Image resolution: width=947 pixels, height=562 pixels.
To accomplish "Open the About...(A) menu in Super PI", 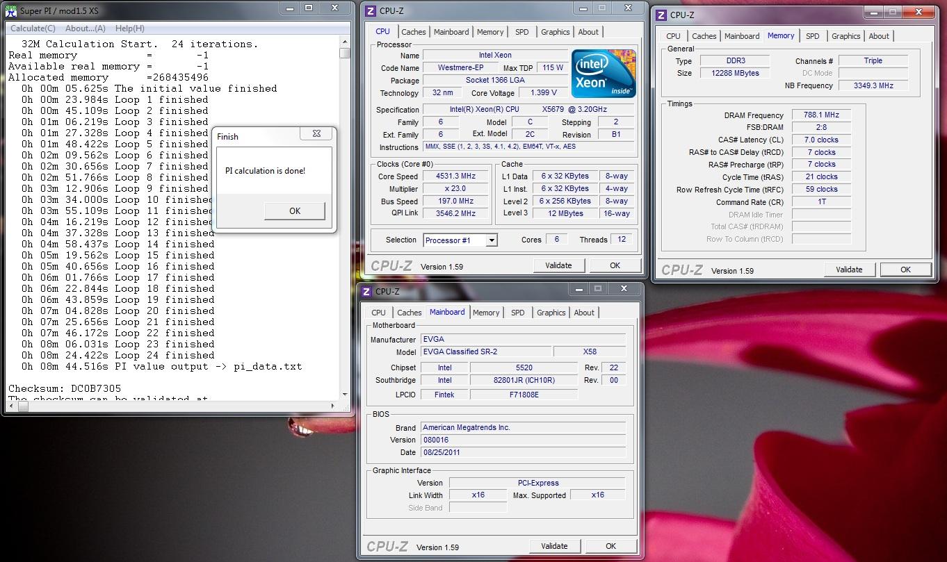I will click(x=85, y=28).
